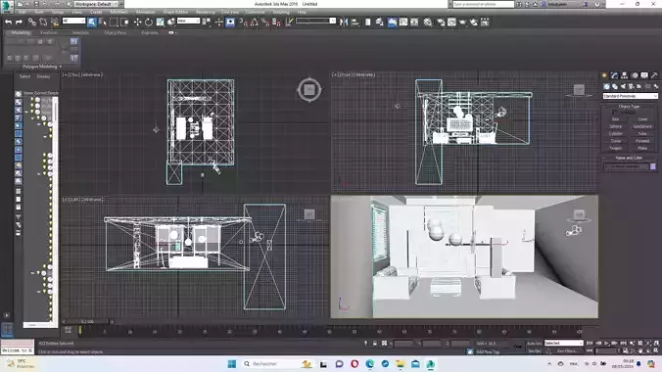Click the Undo arrow in main toolbar

point(8,22)
